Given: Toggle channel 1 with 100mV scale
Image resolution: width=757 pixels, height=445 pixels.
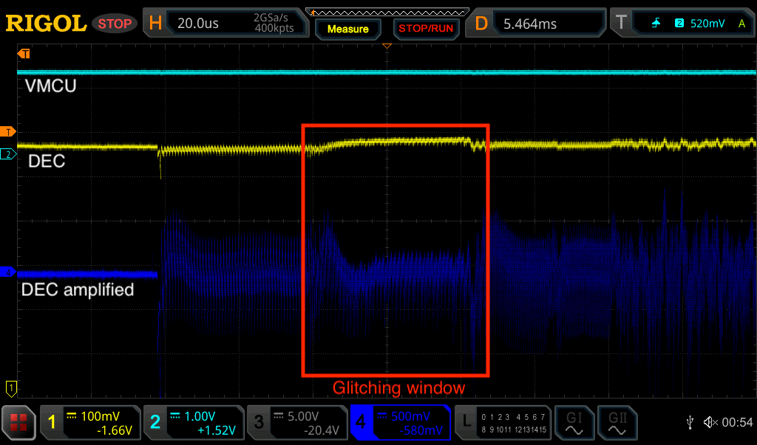Looking at the screenshot, I should tap(89, 423).
